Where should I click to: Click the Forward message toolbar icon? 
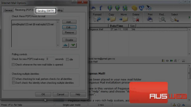click(x=97, y=19)
